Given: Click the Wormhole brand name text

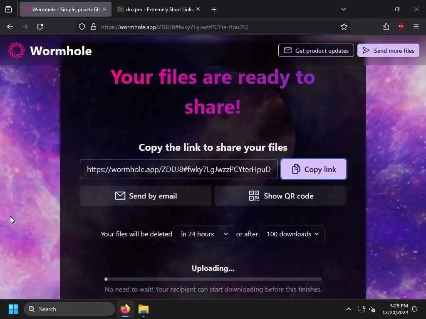Looking at the screenshot, I should [61, 51].
